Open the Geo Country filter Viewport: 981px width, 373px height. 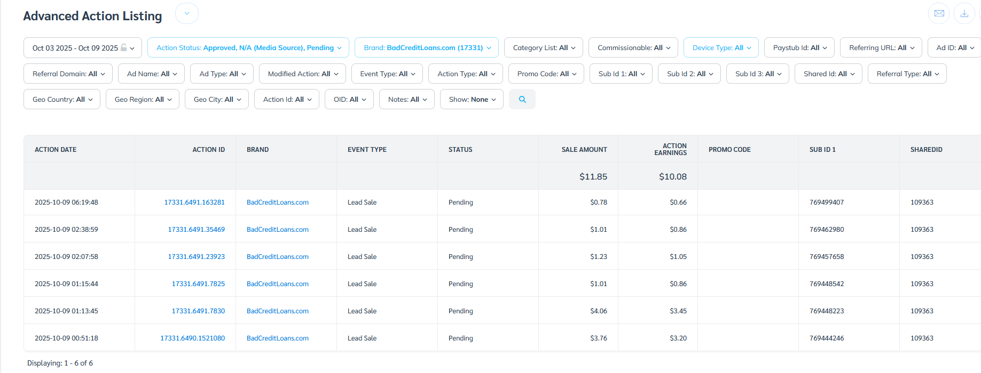[62, 100]
